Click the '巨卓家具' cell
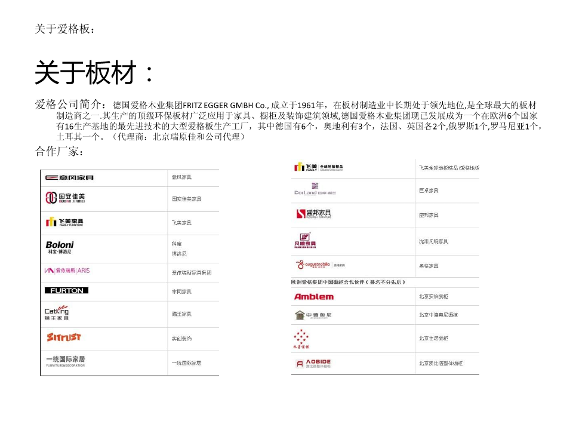Screen dimensions: 573x430 click(429, 191)
